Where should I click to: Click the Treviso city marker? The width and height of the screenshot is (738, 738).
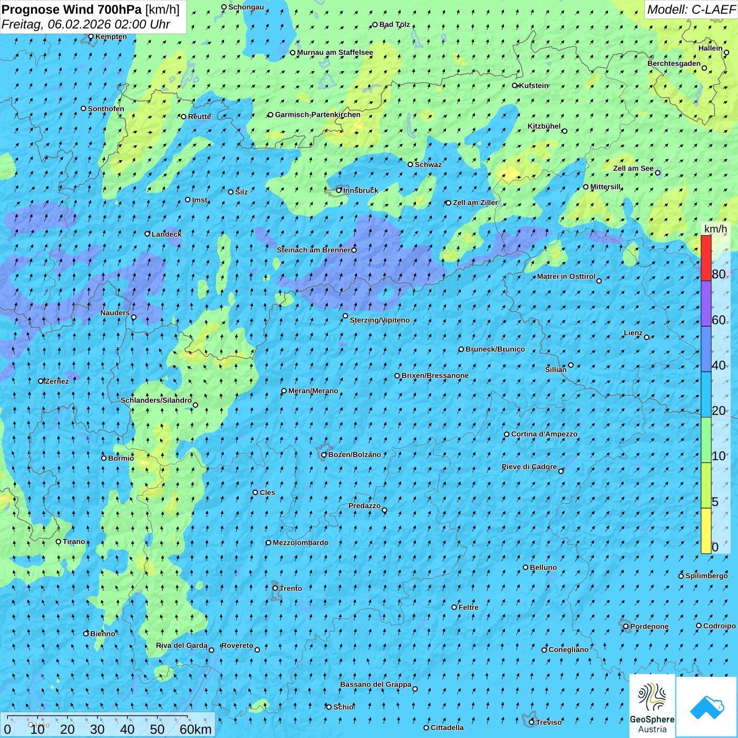coord(531,722)
